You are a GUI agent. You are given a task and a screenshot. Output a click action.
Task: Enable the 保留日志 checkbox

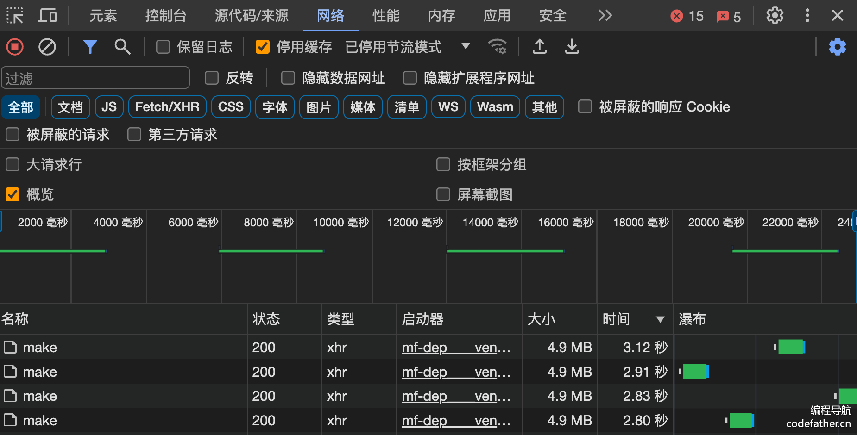pos(163,47)
